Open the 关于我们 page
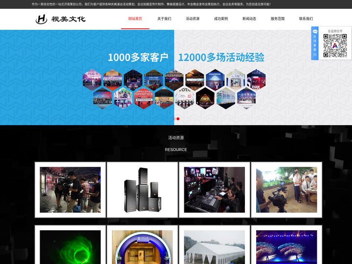The height and width of the screenshot is (264, 352). 164,19
